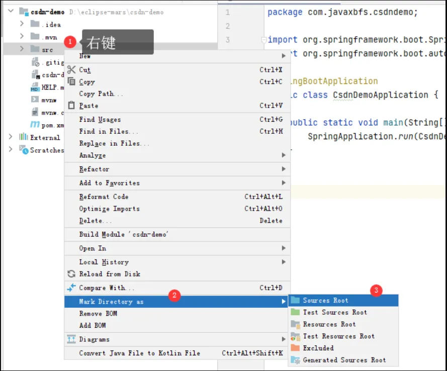447x371 pixels.
Task: Click the Paste clipboard icon
Action: (x=71, y=106)
